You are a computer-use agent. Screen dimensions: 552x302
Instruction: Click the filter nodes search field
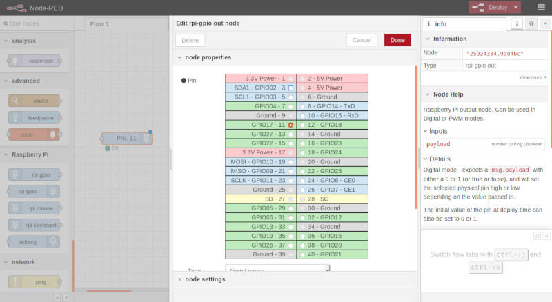[37, 23]
